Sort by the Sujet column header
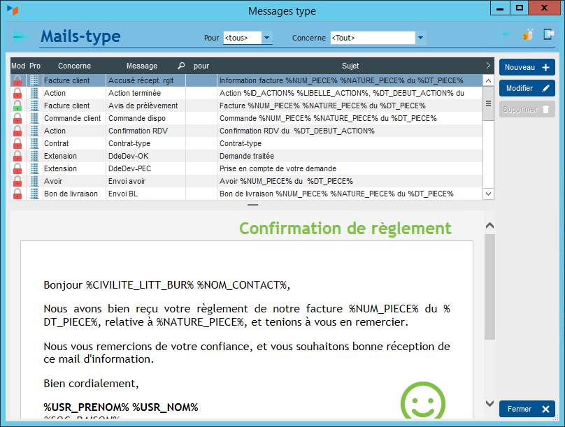 click(350, 66)
